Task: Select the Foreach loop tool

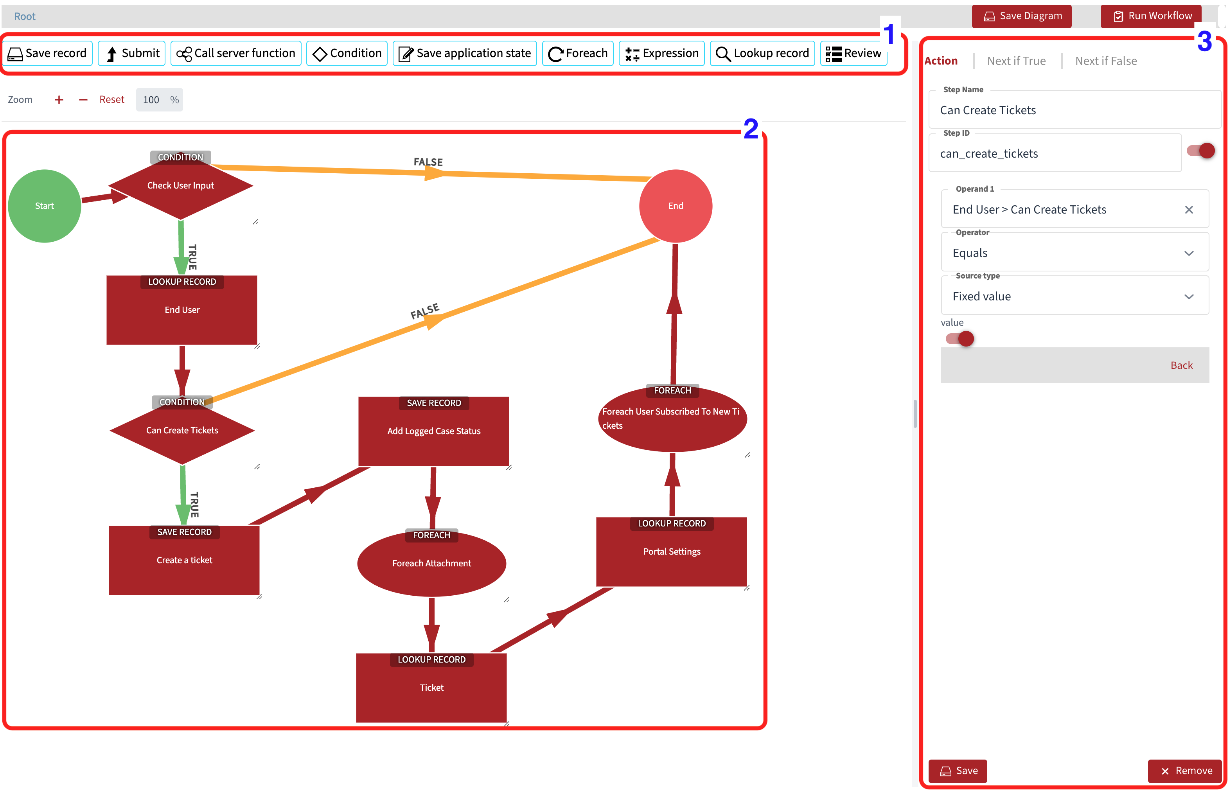Action: pos(577,53)
